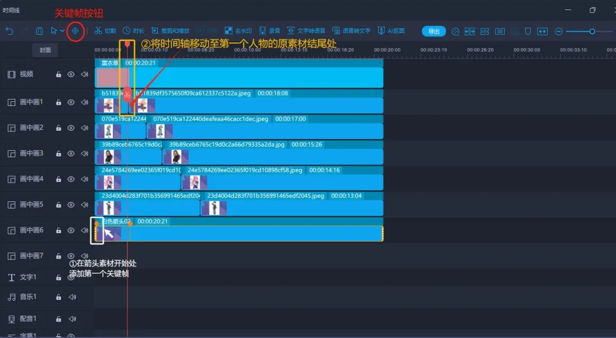Restore the window with title-bar restore button
The image size is (616, 338).
[x=592, y=10]
